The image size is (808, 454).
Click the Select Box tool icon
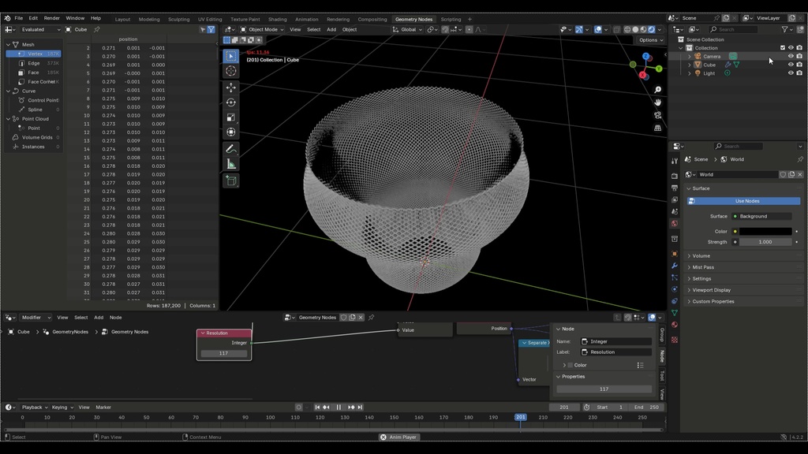[x=231, y=56]
